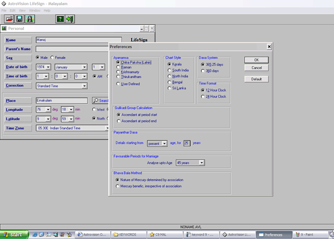This screenshot has width=334, height=239.
Task: Exit via the green arrow door icon
Action: click(70, 19)
